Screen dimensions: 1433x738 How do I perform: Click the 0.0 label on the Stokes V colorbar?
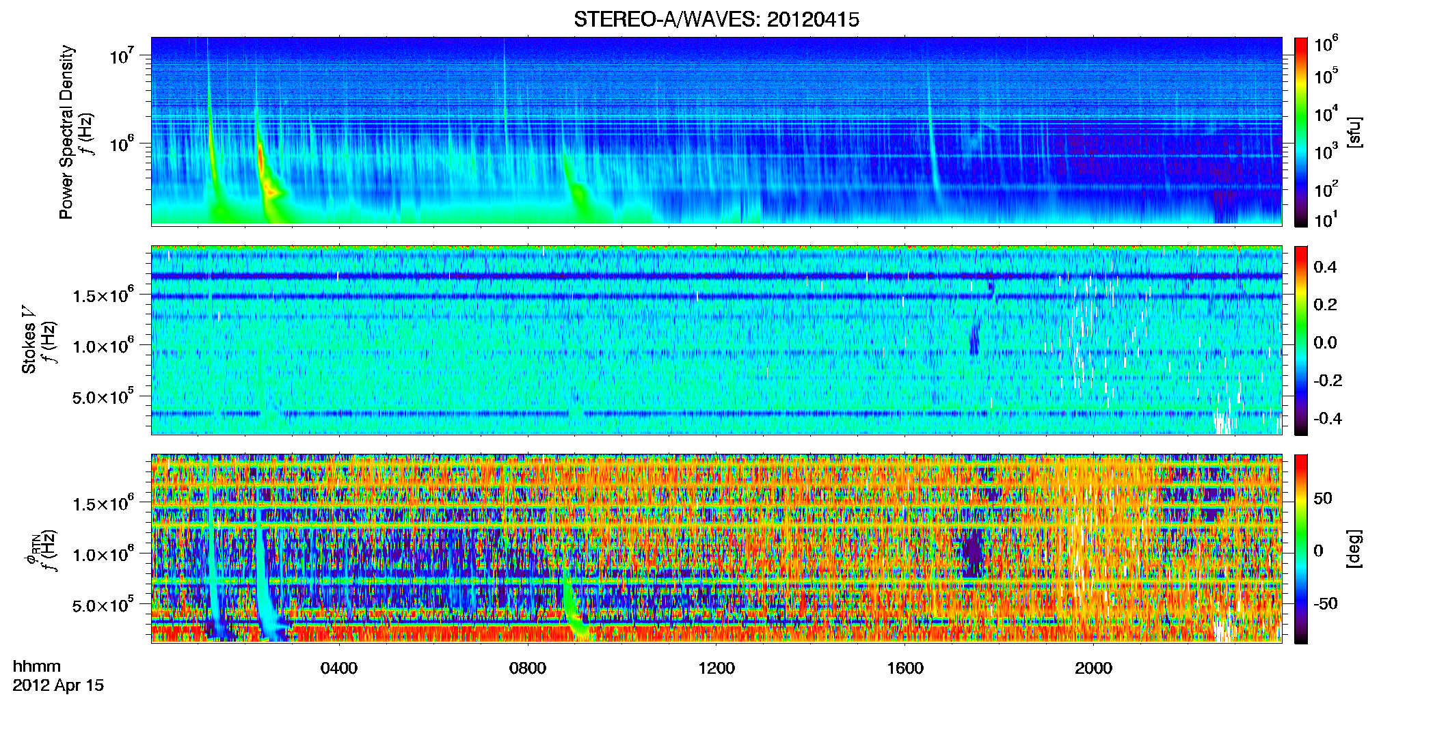(1325, 342)
